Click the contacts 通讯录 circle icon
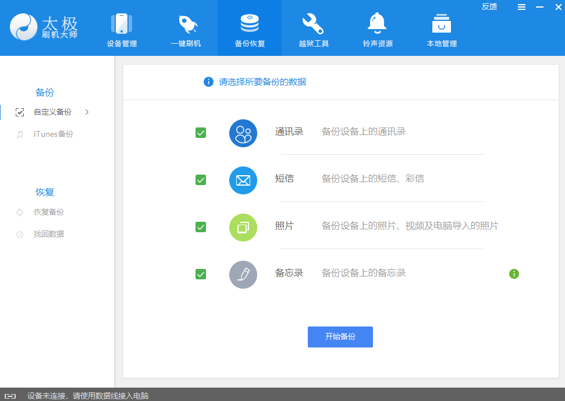 coord(243,133)
